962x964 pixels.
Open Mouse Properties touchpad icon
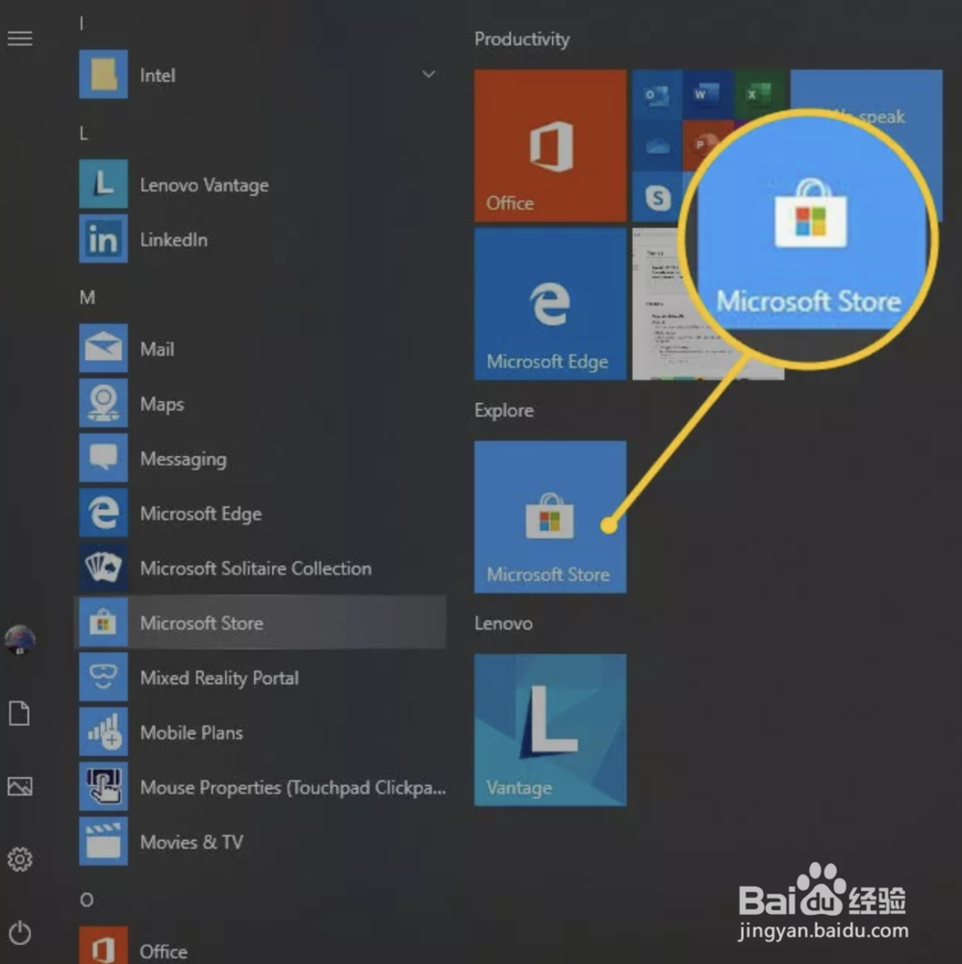click(x=103, y=786)
